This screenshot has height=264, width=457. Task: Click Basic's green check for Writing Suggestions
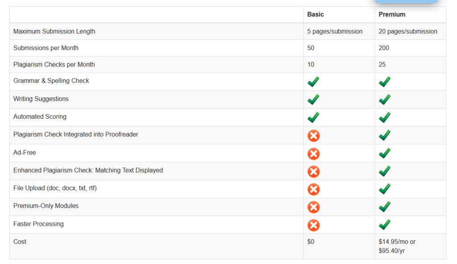pos(313,100)
